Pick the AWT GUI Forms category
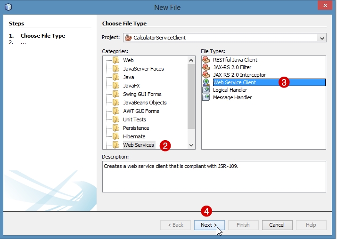The image size is (337, 239). pos(141,111)
